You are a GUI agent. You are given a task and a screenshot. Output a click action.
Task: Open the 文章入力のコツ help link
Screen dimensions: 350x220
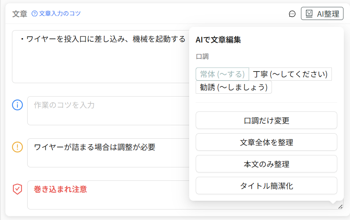(60, 13)
